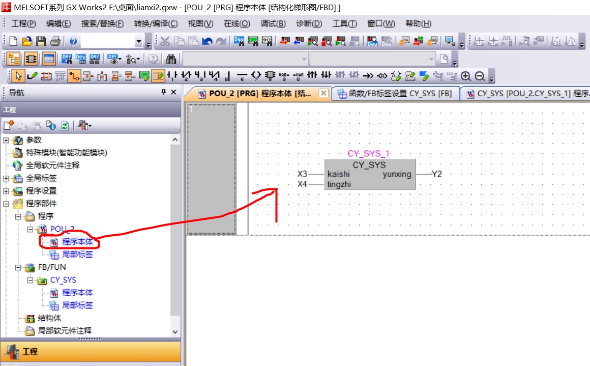Viewport: 590px width, 366px height.
Task: Select the arrow pointer selection tool
Action: coord(18,76)
